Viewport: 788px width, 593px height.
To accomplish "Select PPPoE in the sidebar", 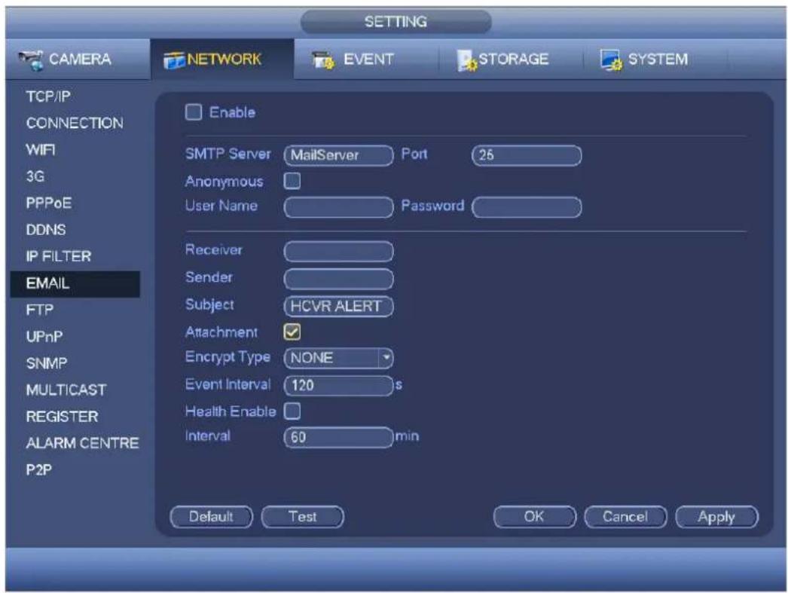I will 49,203.
